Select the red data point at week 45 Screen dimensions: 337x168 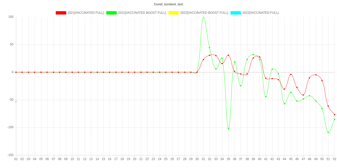pyautogui.click(x=291, y=74)
